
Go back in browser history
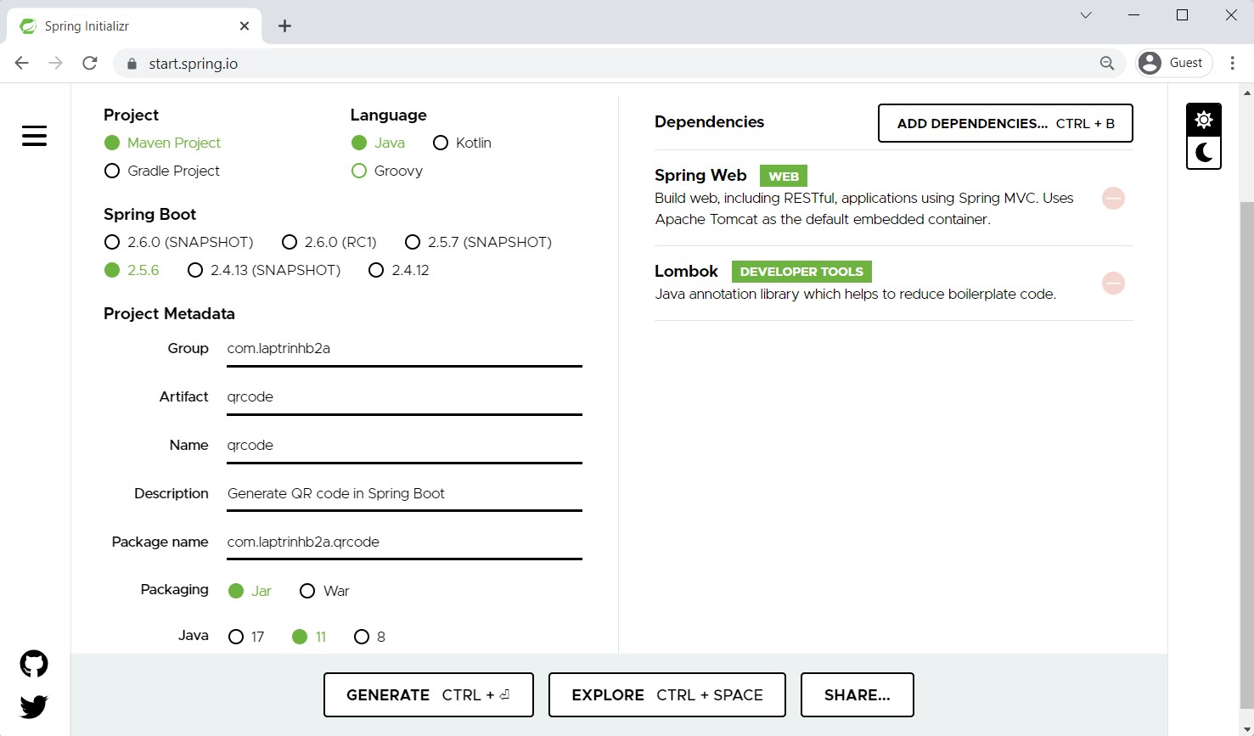[x=22, y=63]
